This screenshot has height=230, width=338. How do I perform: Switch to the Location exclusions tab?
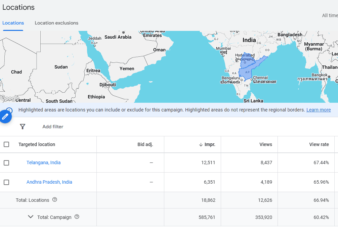coord(56,23)
